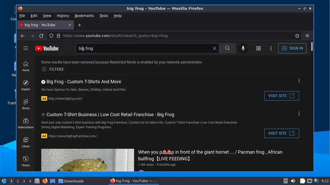Visit site for bigfrog.com ad
This screenshot has height=185, width=330.
click(282, 96)
